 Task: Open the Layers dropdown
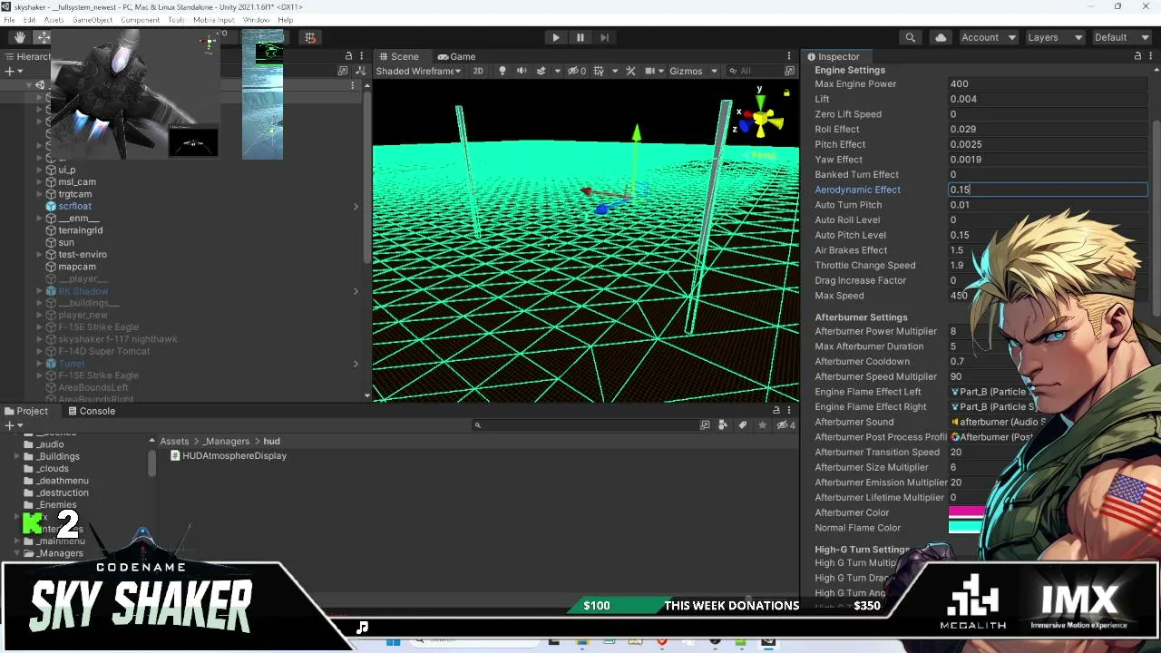click(x=1054, y=37)
